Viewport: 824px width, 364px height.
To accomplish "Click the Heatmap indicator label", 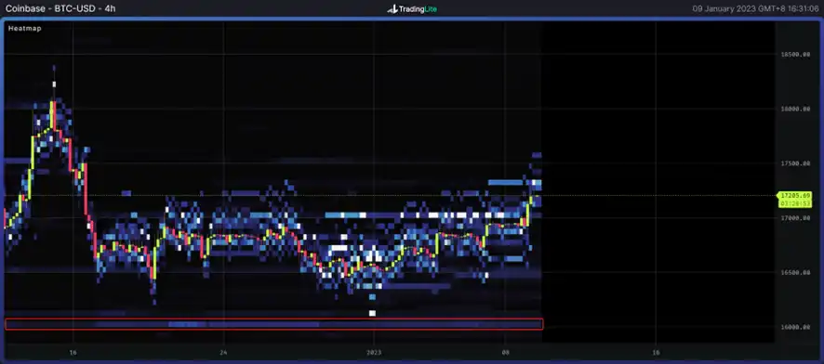I will [x=25, y=29].
